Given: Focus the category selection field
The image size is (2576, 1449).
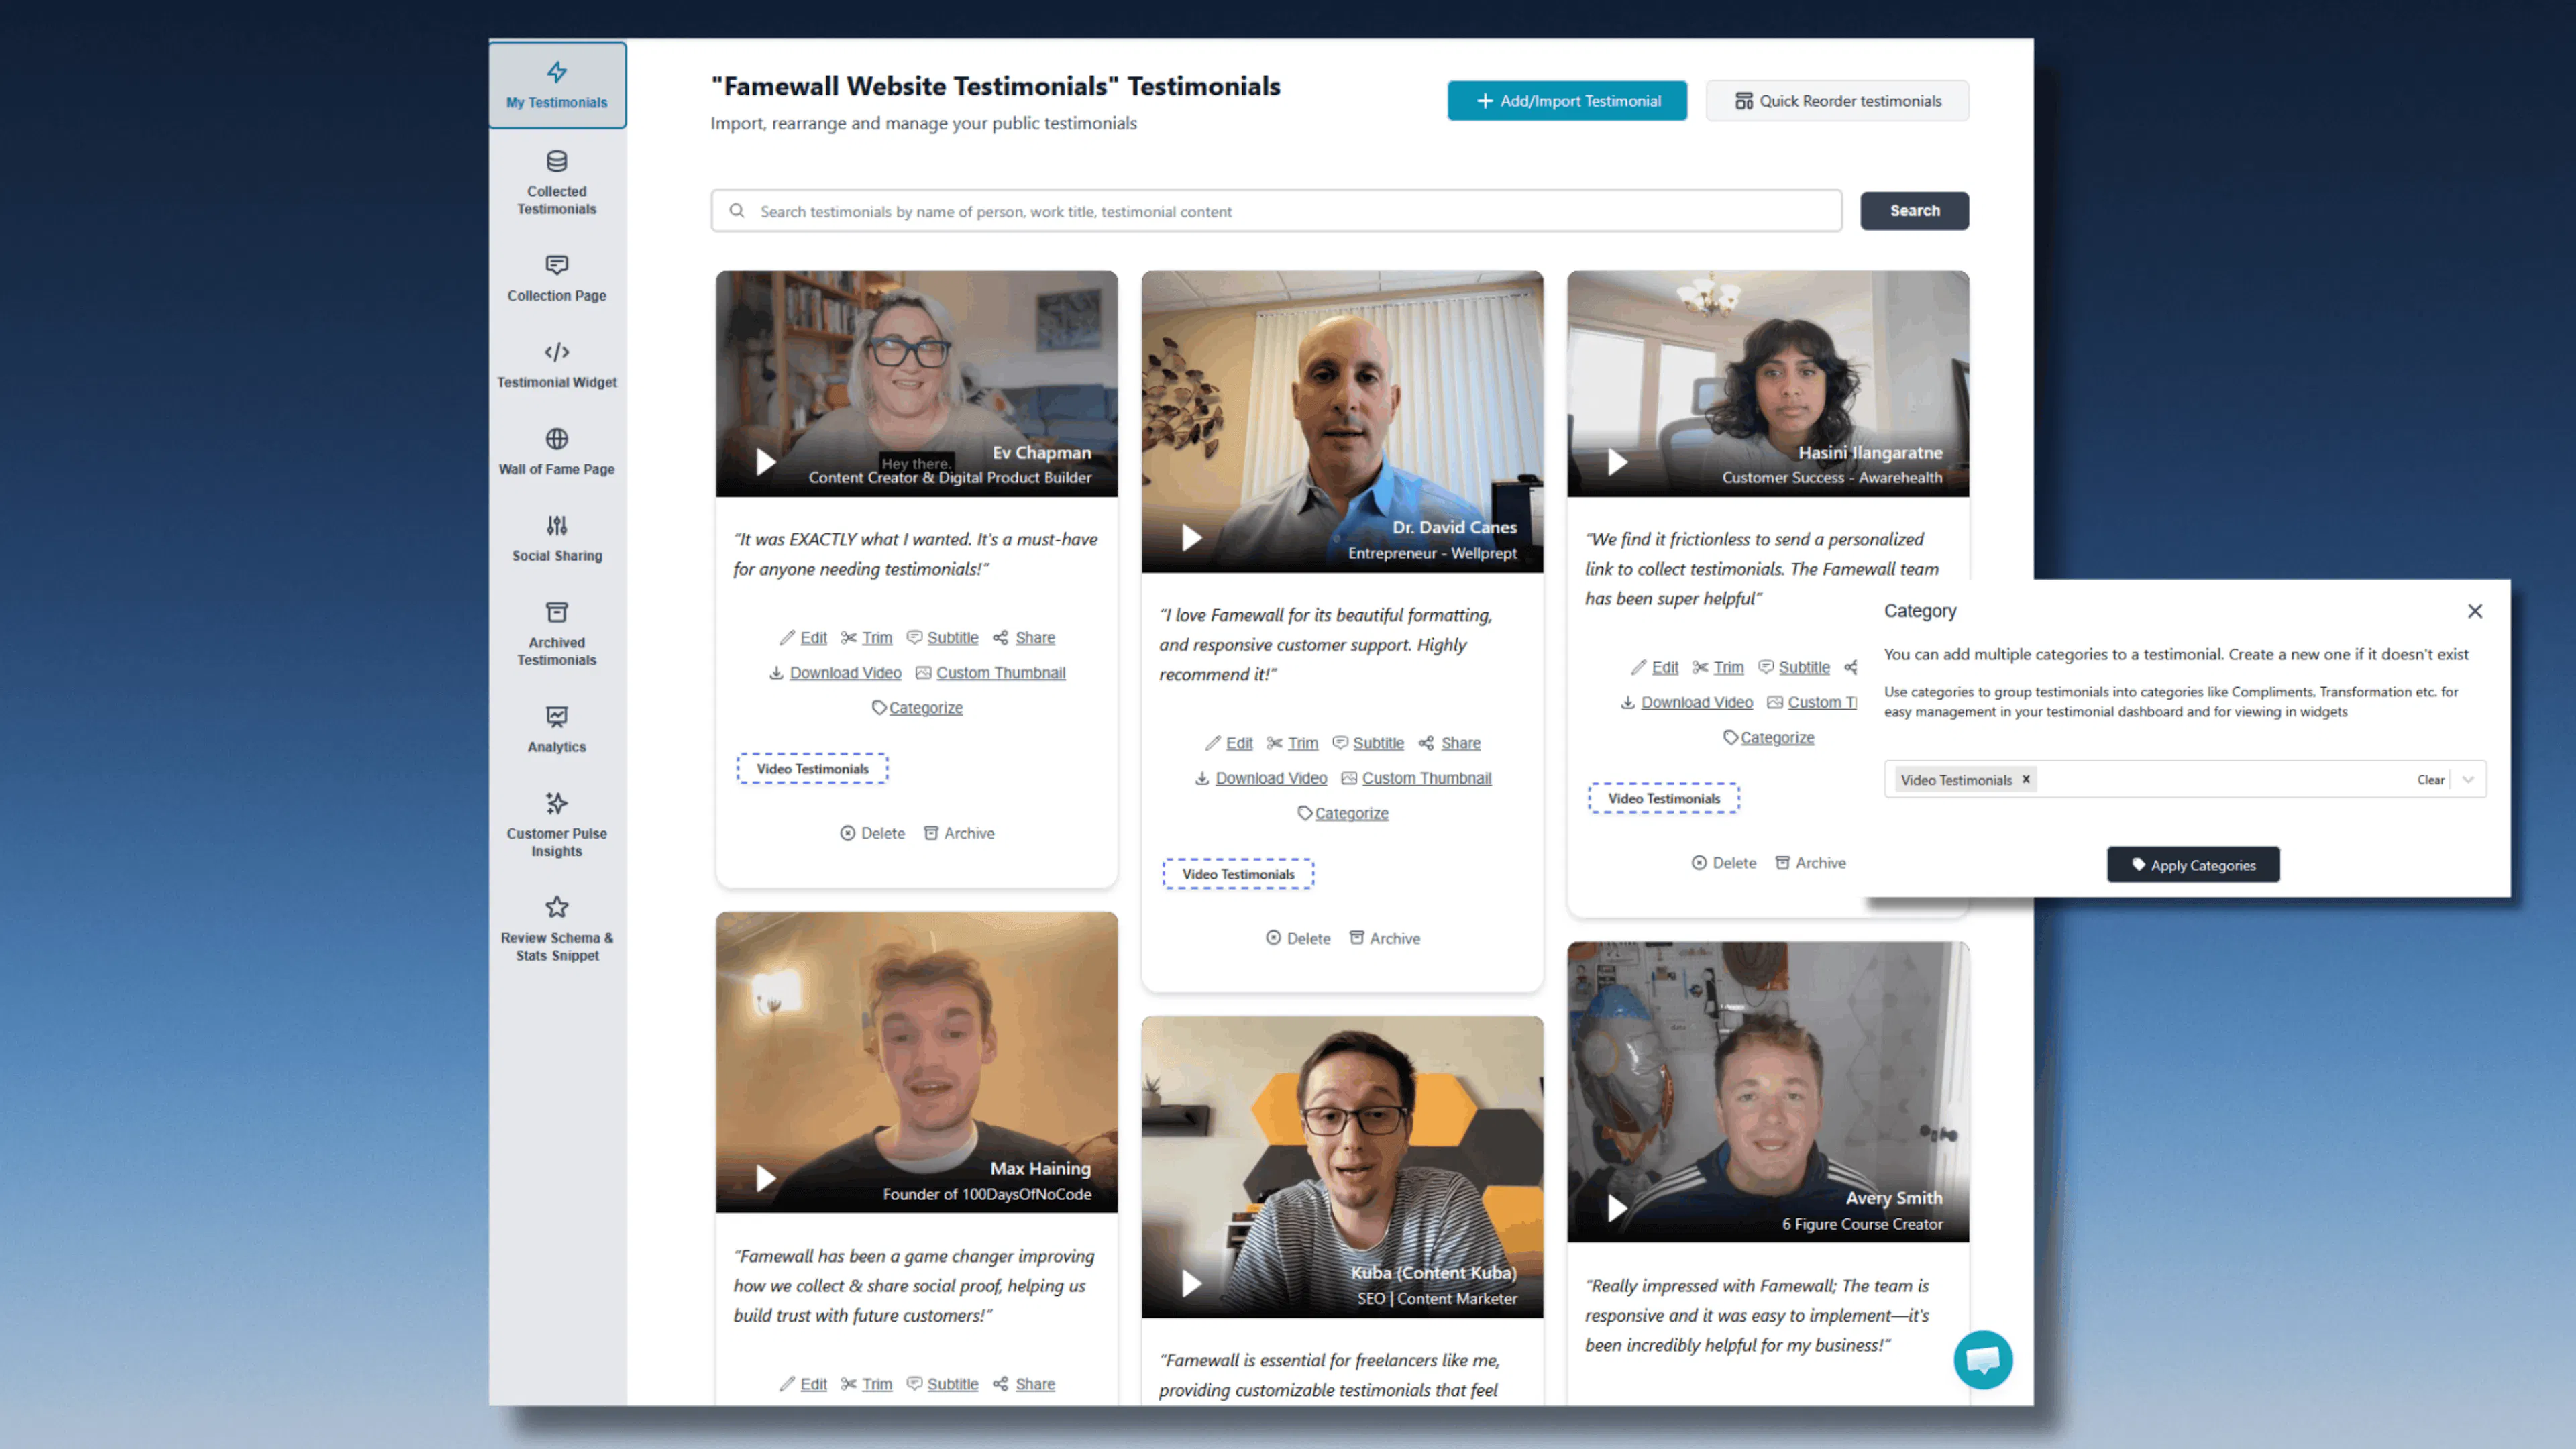Looking at the screenshot, I should (x=2184, y=780).
